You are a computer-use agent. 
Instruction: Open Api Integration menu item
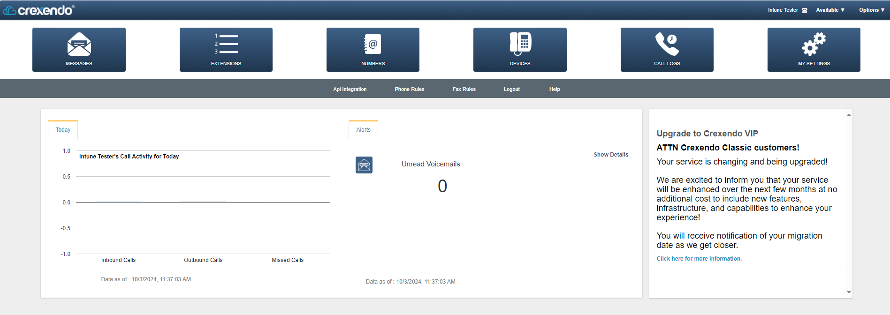coord(350,89)
